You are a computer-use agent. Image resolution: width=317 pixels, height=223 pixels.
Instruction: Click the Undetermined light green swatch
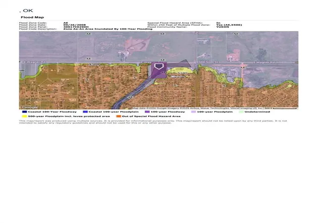[x=241, y=111]
